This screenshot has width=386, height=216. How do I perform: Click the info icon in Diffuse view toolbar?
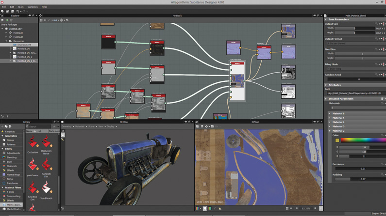point(215,208)
